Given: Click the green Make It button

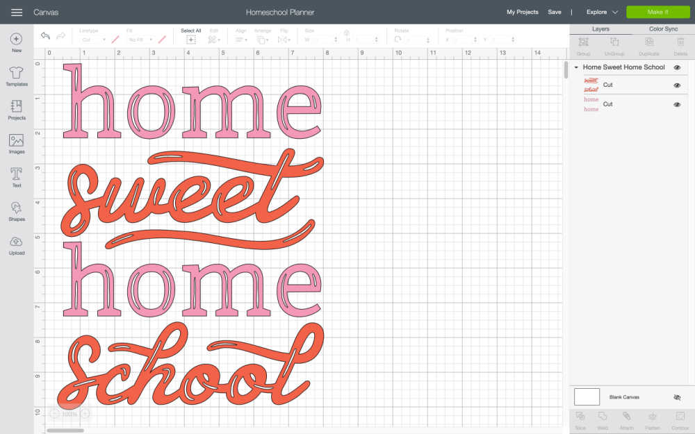Looking at the screenshot, I should (x=657, y=12).
